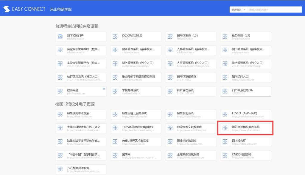Open 职业全能培训库 link

(x=191, y=142)
